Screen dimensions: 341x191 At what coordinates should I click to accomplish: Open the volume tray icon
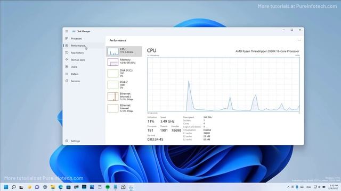coord(319,187)
